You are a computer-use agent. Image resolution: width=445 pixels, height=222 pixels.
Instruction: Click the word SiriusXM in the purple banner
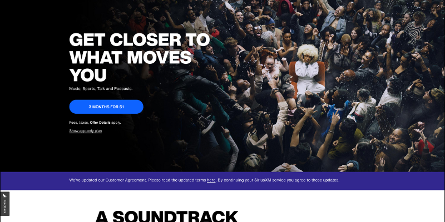[260, 180]
